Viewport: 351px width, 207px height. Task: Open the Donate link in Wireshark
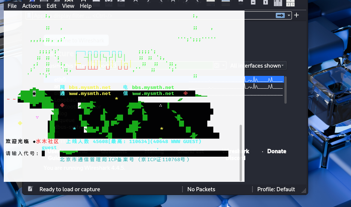point(277,151)
